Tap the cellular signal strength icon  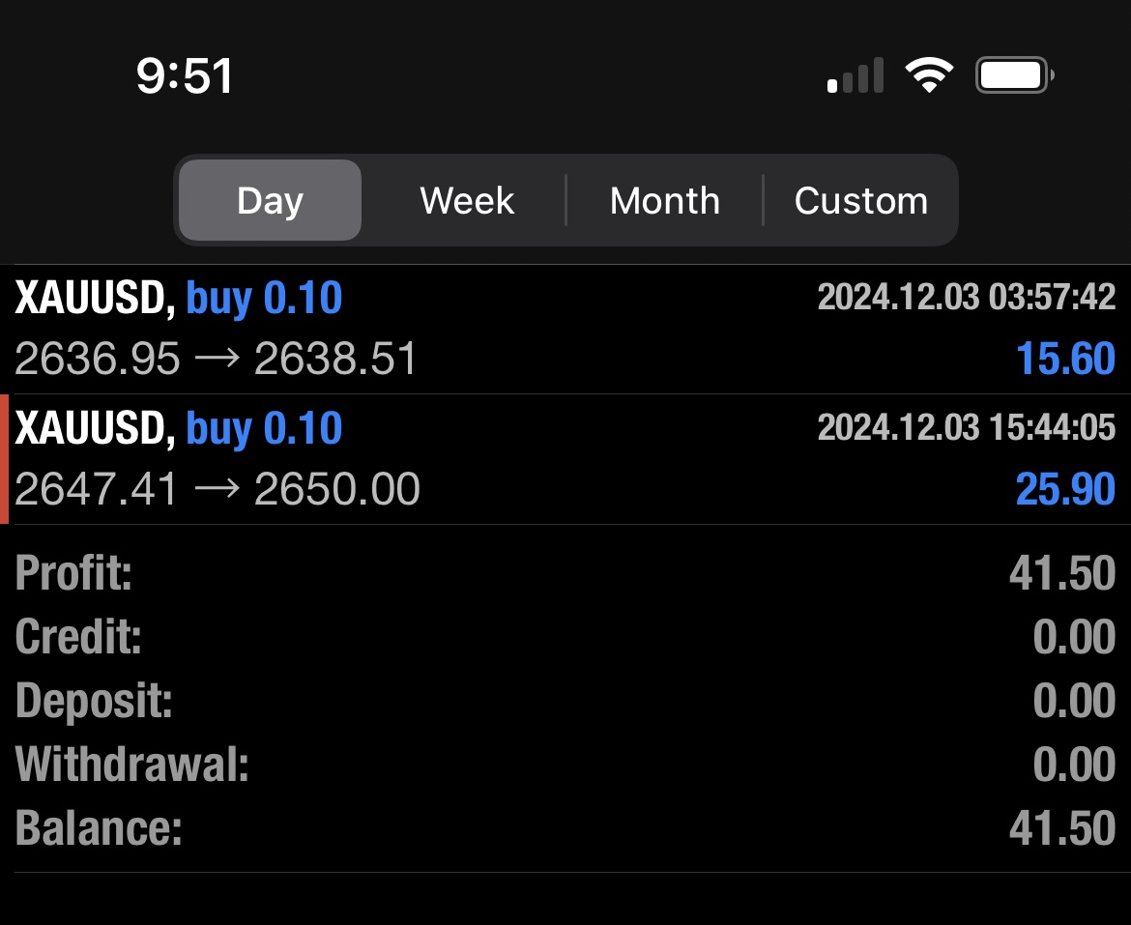[x=855, y=73]
